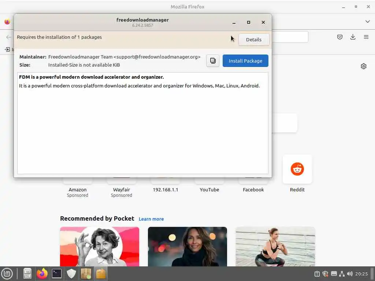Click the FDM package description text area

click(x=143, y=123)
